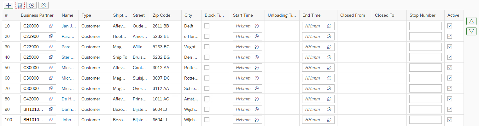Open table settings gear icon

(44, 5)
